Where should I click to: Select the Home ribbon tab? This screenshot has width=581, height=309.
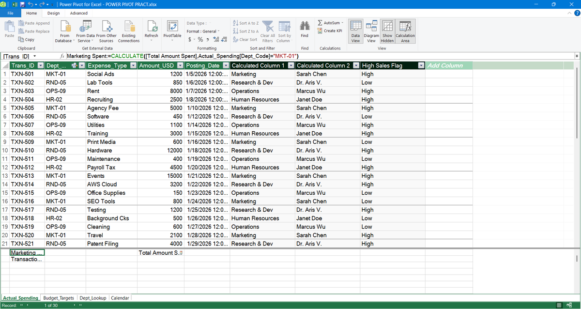point(31,13)
